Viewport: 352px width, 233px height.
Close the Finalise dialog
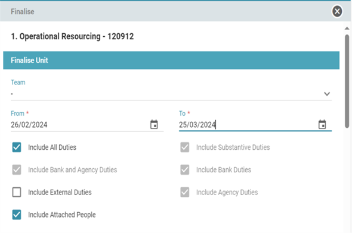[337, 11]
